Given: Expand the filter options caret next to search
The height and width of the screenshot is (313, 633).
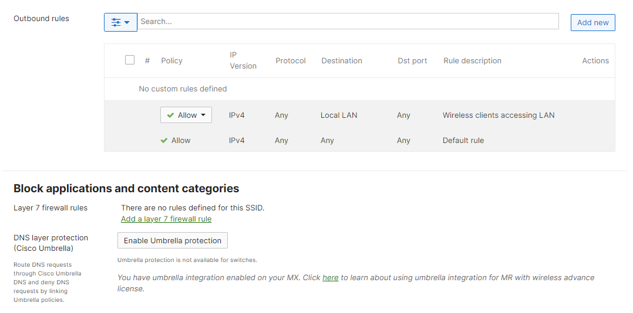Looking at the screenshot, I should [x=127, y=22].
